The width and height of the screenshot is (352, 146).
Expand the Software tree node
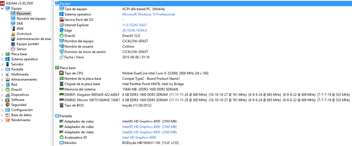2,100
